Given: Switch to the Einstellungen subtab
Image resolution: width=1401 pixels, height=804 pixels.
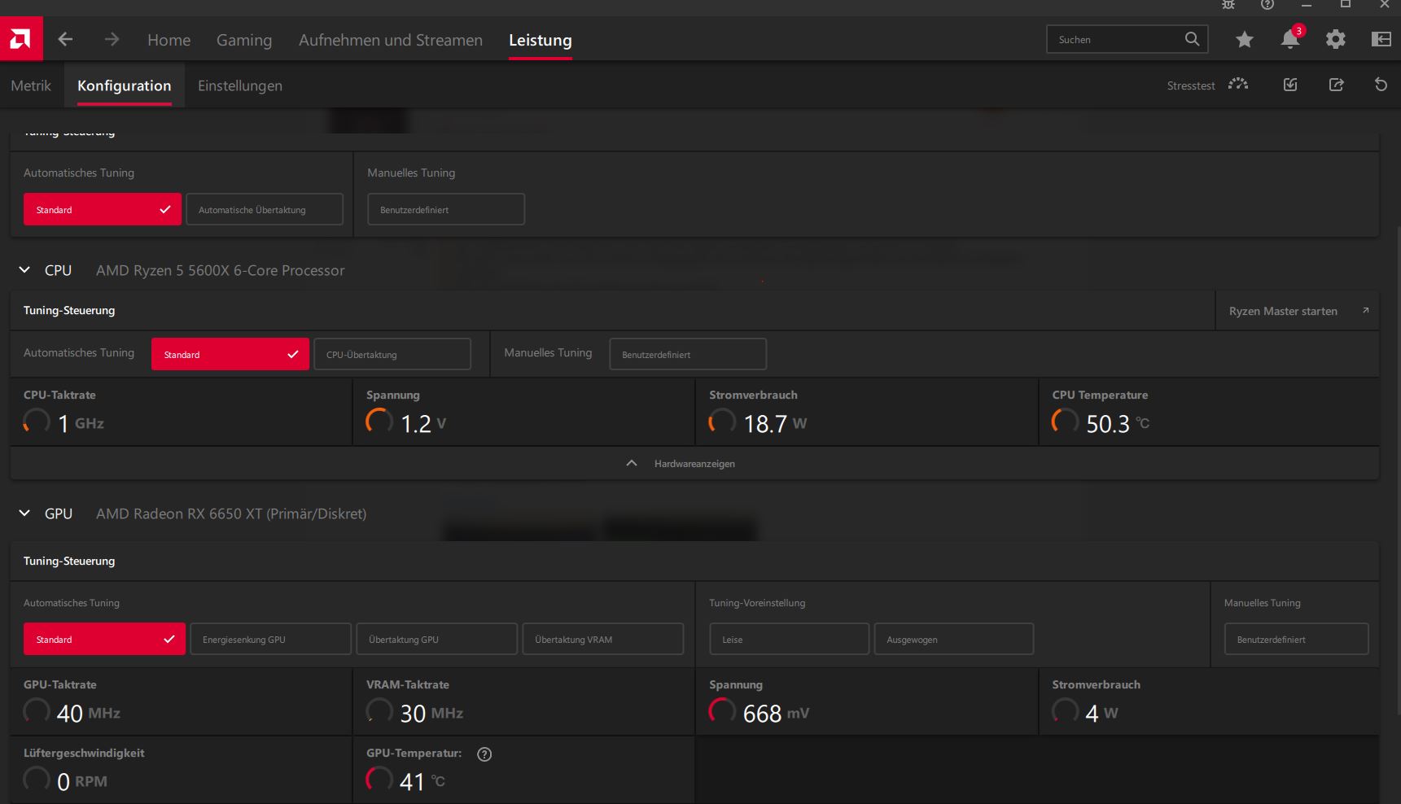Looking at the screenshot, I should (x=240, y=85).
